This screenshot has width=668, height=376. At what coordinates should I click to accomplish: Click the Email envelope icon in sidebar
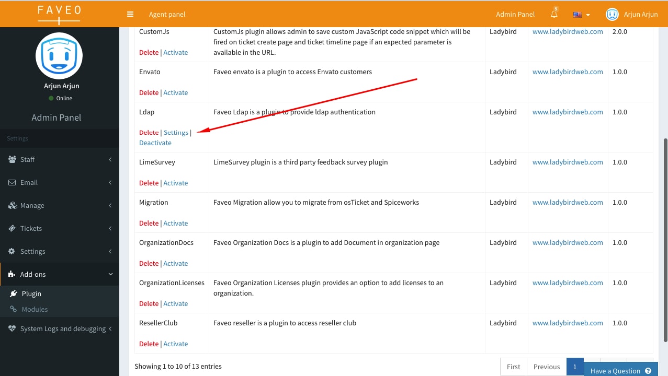(x=13, y=182)
